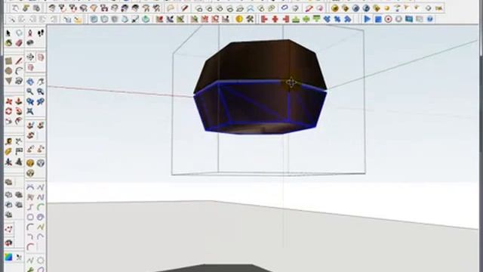Toggle display of section cuts
This screenshot has height=272, width=483.
30,67
